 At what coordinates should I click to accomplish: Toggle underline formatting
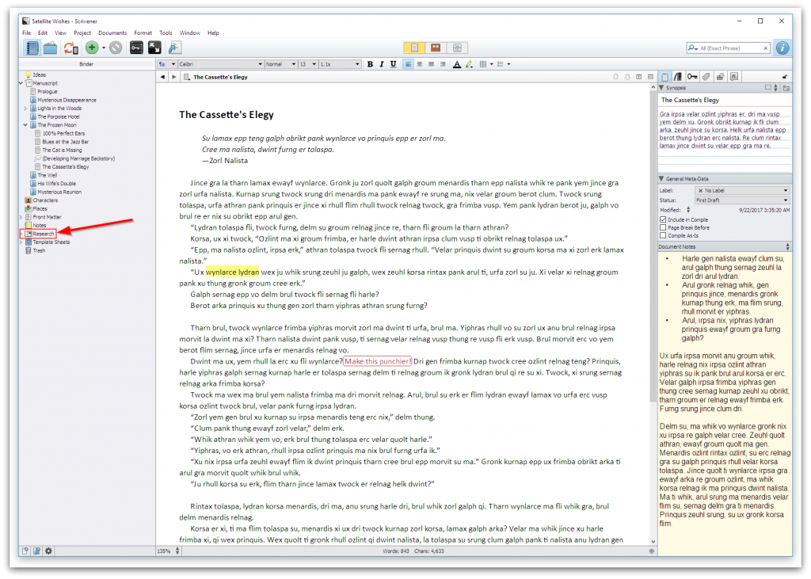point(393,64)
